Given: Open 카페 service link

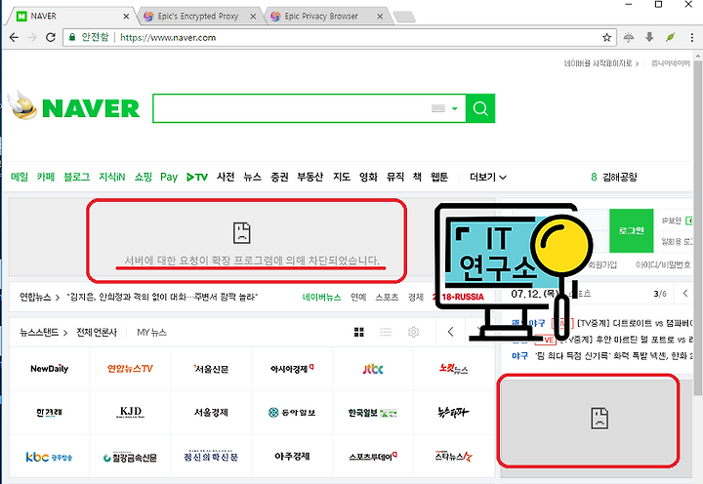Looking at the screenshot, I should pos(46,177).
